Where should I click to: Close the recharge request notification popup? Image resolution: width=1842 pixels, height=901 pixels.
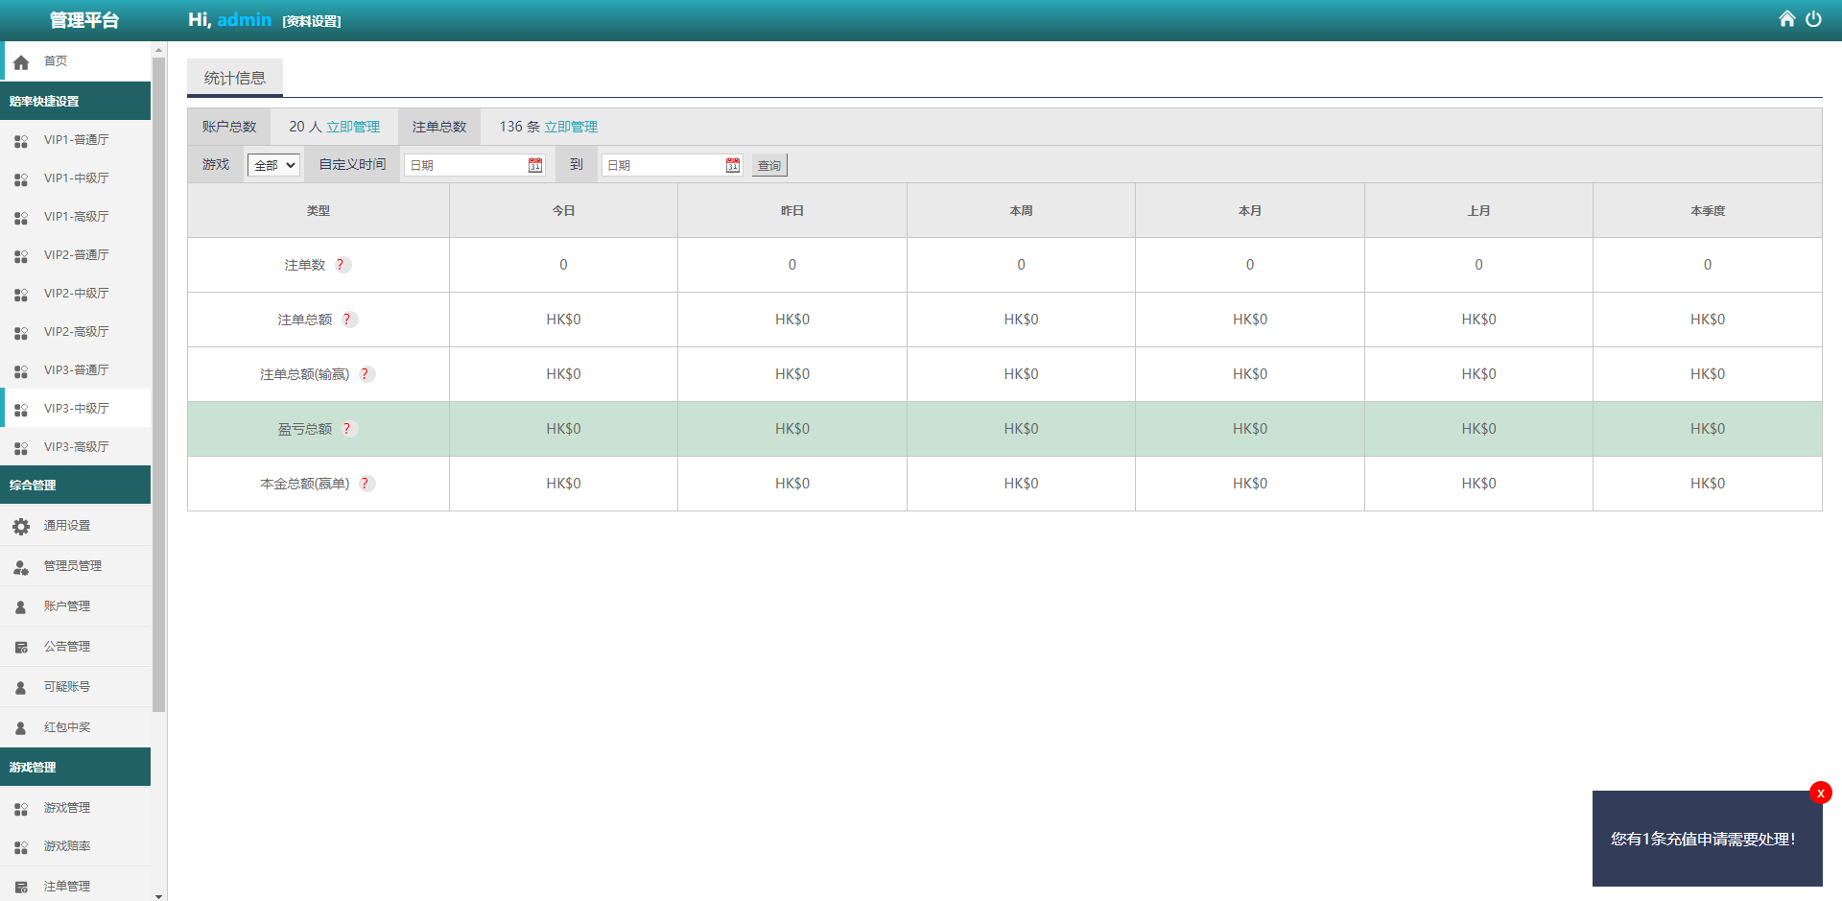(1820, 793)
